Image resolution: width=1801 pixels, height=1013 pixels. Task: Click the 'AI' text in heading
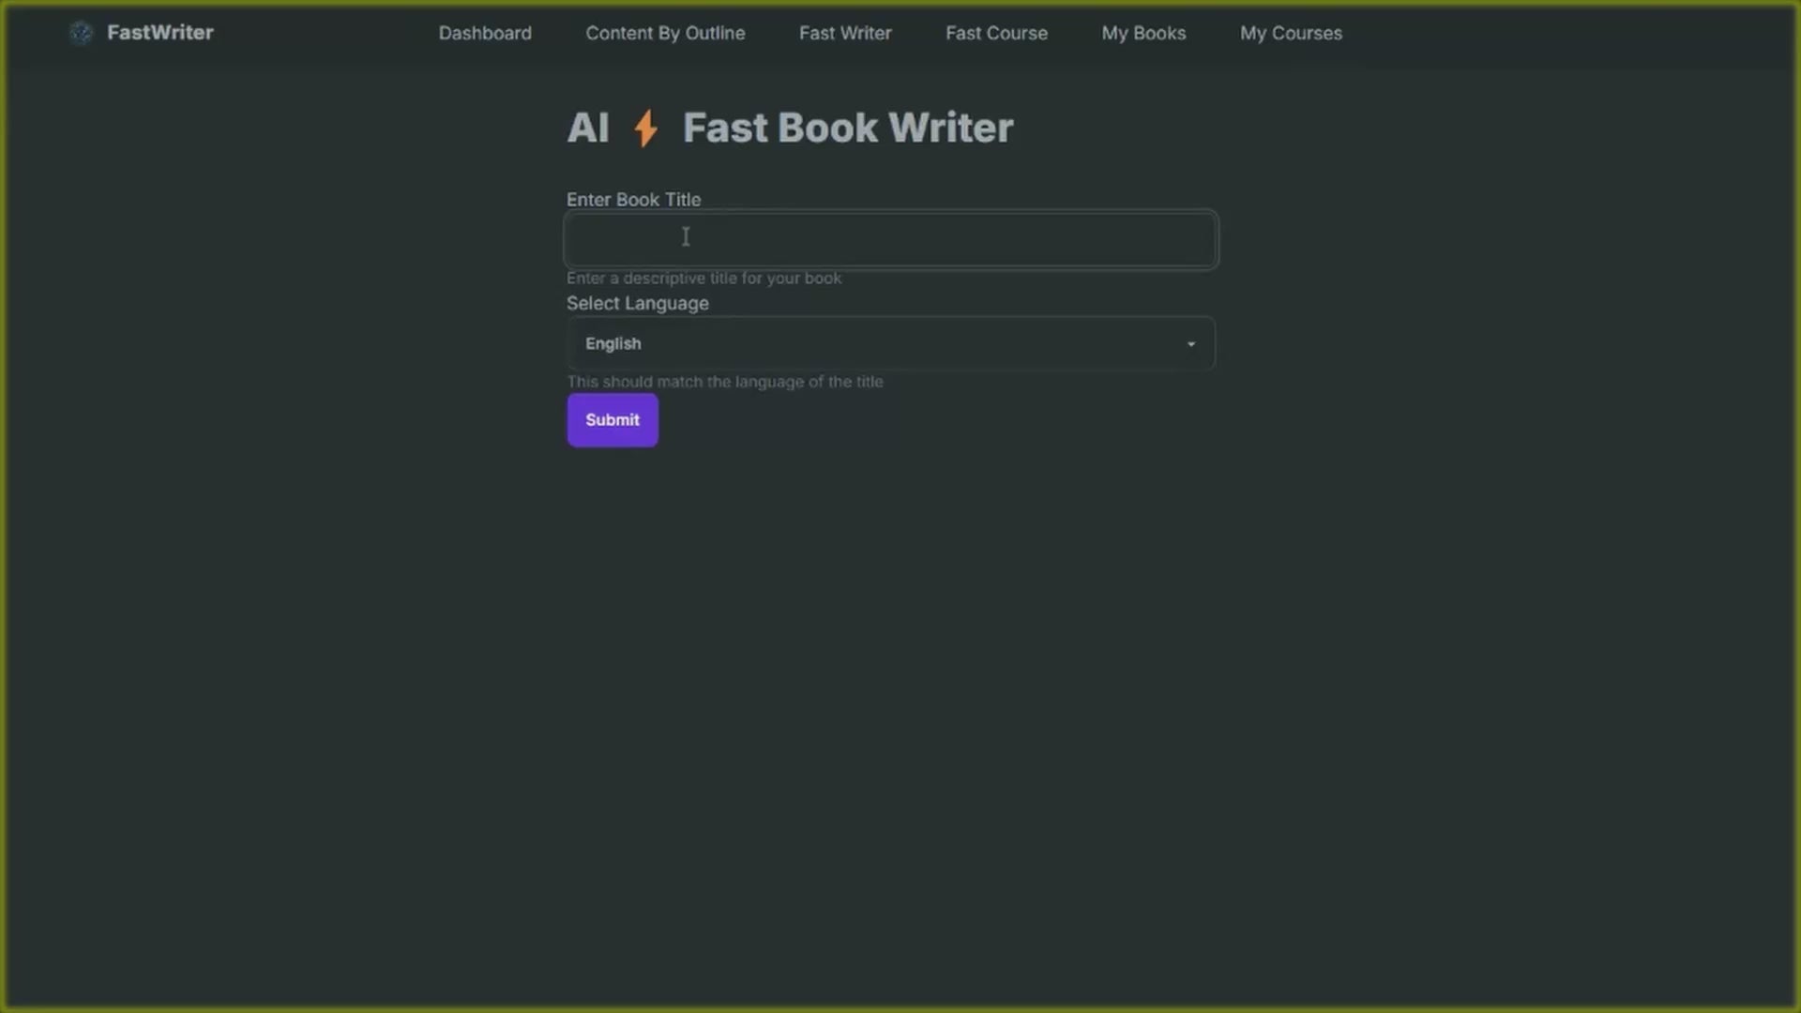tap(588, 129)
